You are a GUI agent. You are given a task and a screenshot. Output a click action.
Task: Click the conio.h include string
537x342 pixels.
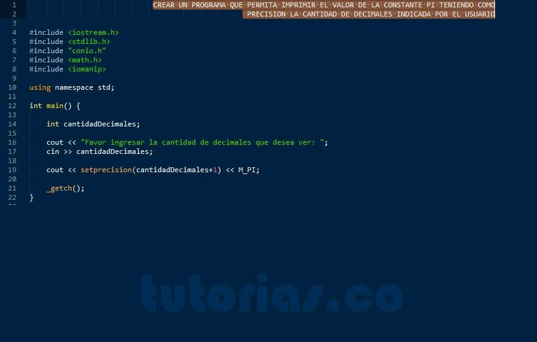pyautogui.click(x=87, y=51)
